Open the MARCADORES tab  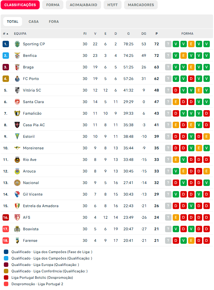(141, 5)
